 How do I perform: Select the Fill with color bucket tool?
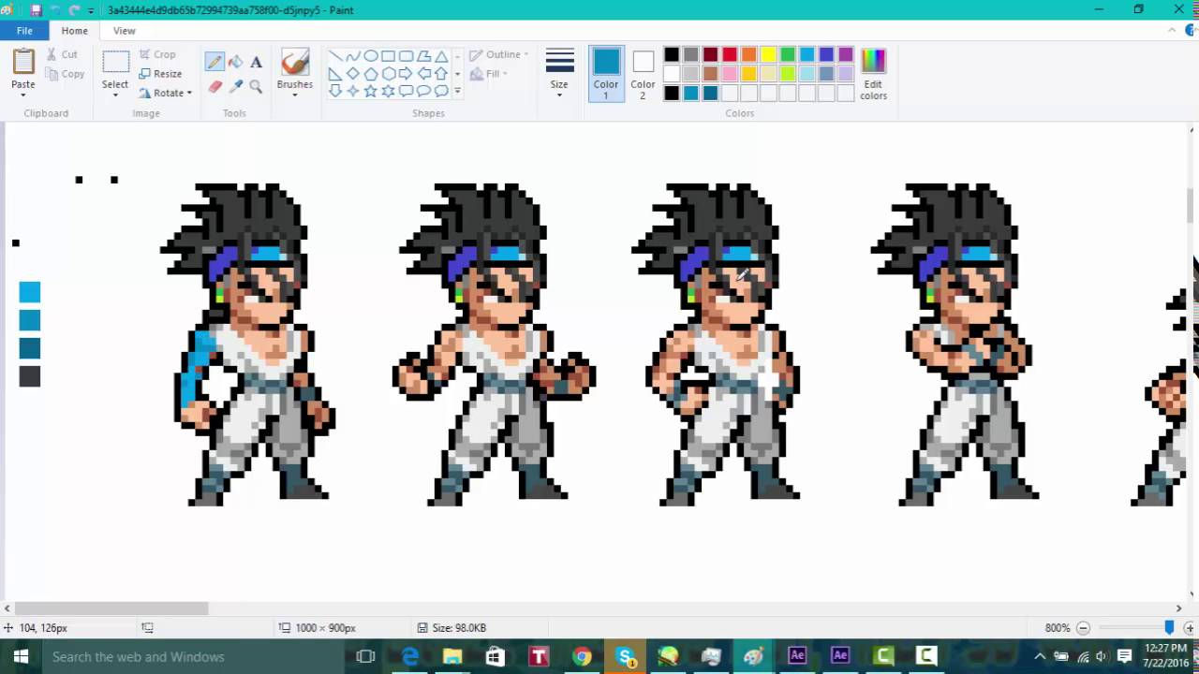(235, 62)
